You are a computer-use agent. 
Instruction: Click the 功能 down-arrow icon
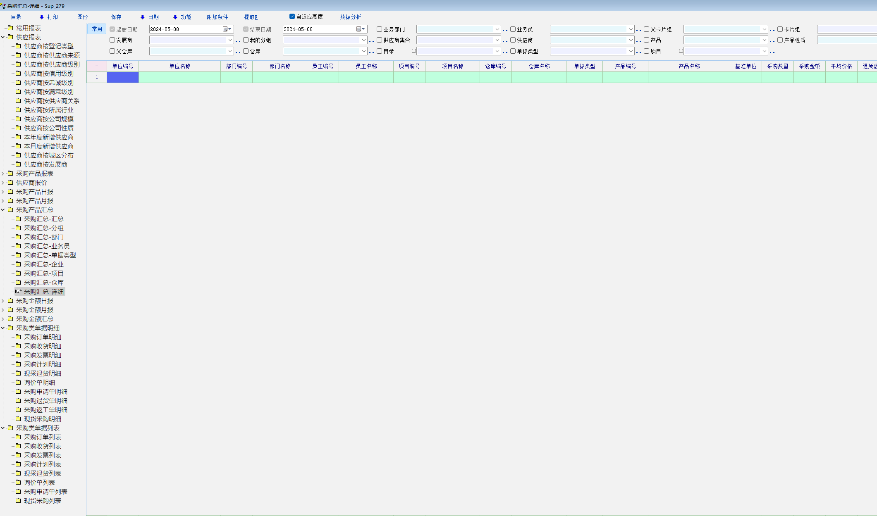[x=175, y=17]
